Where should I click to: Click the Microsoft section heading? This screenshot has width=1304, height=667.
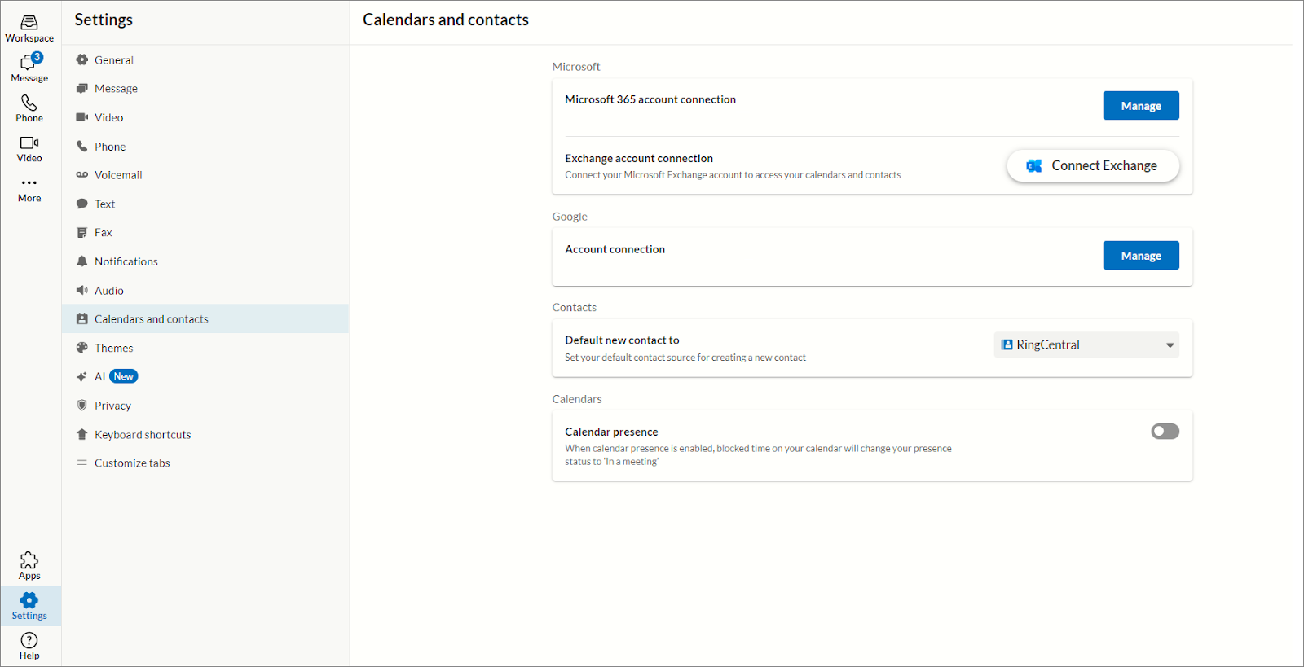[x=576, y=67]
